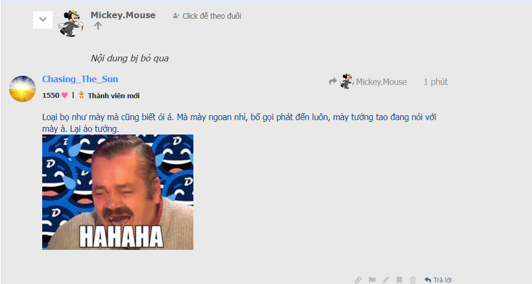Click the Mickey Mouse avatar in quoted post

click(71, 23)
